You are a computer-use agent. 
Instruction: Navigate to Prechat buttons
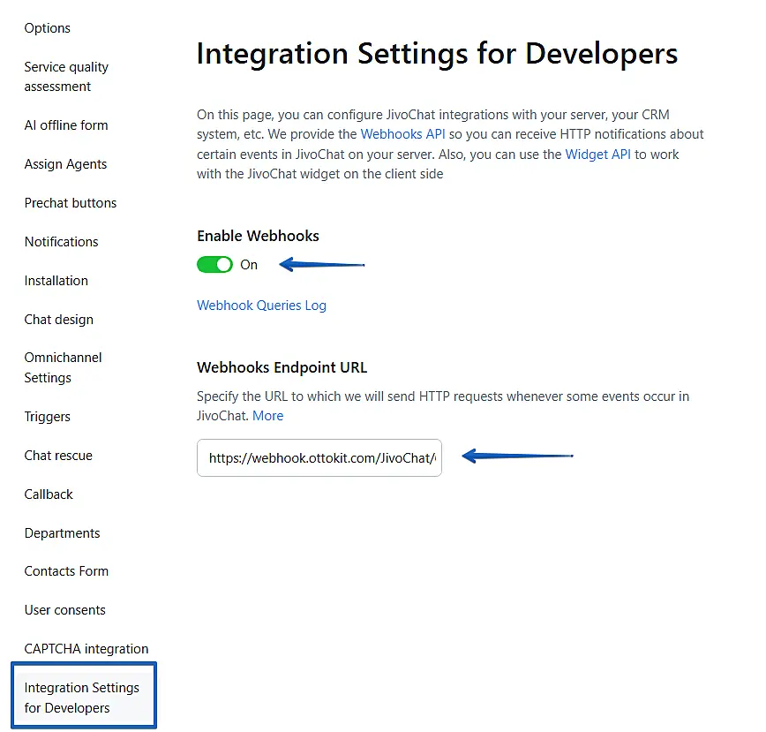[71, 203]
